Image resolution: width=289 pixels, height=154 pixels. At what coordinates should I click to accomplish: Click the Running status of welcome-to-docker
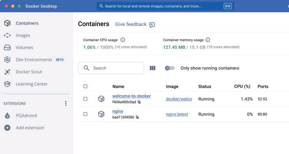click(206, 99)
